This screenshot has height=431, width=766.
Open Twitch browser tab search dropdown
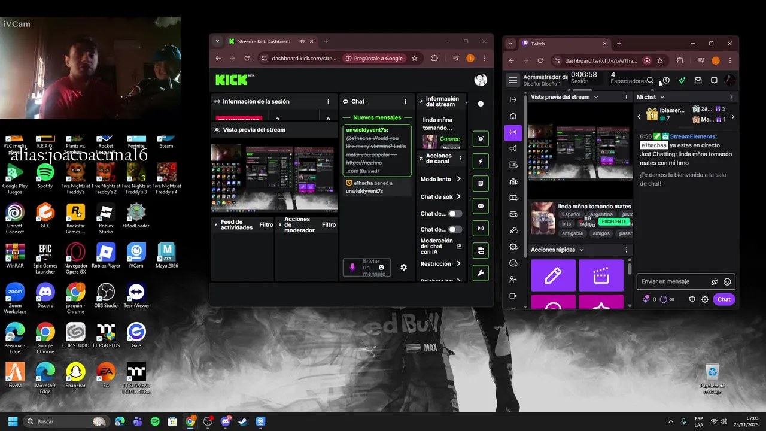[x=510, y=44]
